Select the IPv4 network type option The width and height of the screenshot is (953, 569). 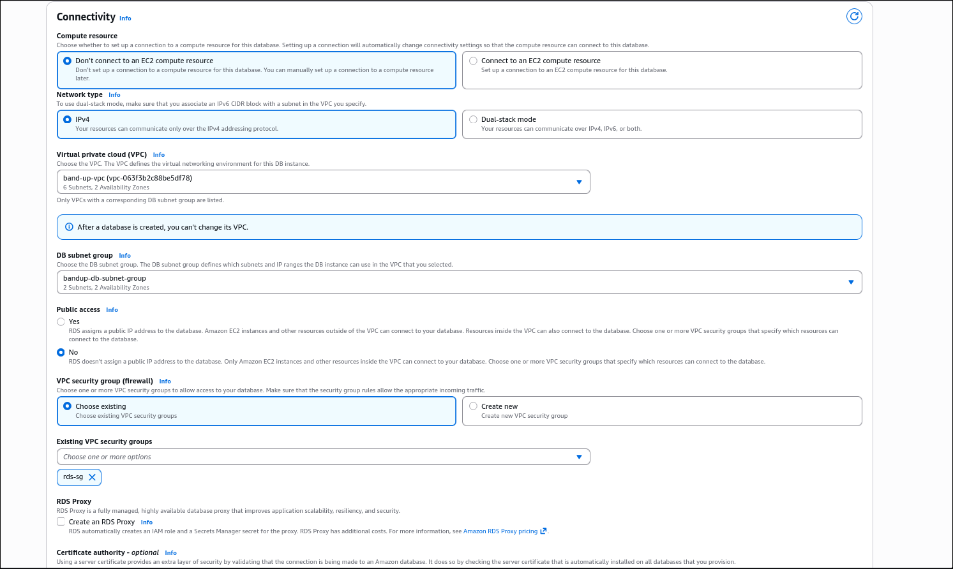[x=67, y=119]
